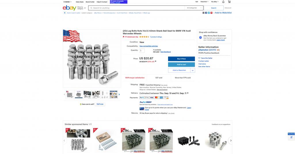Viewport: 295px width, 154px height.
Task: Show next product thumbnail images arrow
Action: 119,94
